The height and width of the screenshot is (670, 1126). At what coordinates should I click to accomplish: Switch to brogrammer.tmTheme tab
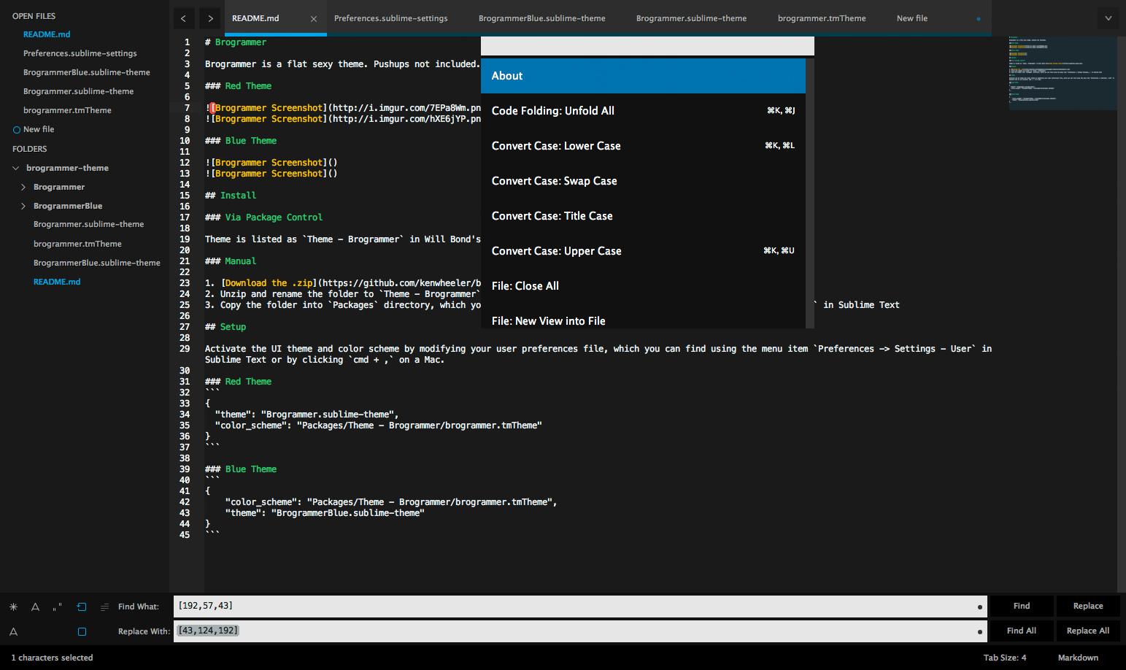[x=822, y=18]
